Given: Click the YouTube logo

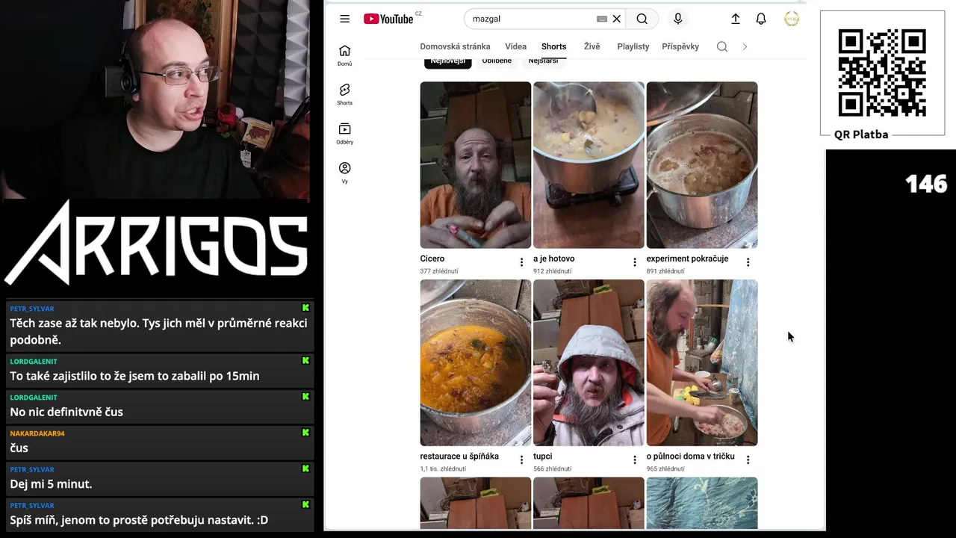Looking at the screenshot, I should [388, 19].
